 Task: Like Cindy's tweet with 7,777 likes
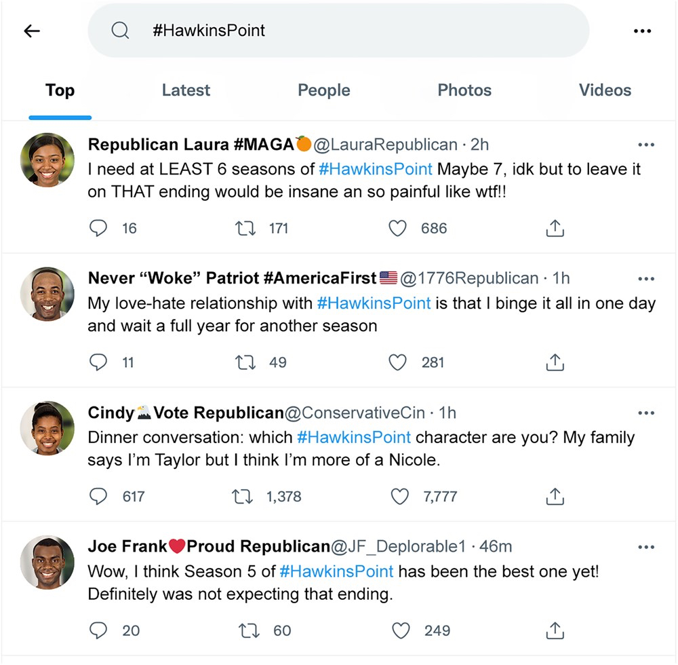(x=400, y=497)
